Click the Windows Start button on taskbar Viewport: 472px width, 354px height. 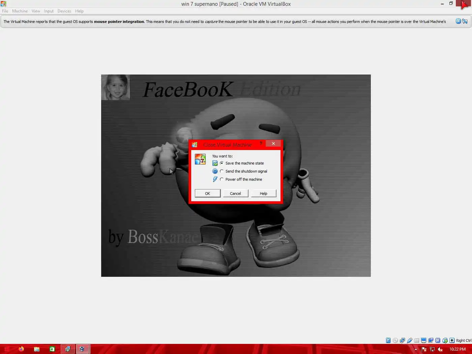coord(6,349)
